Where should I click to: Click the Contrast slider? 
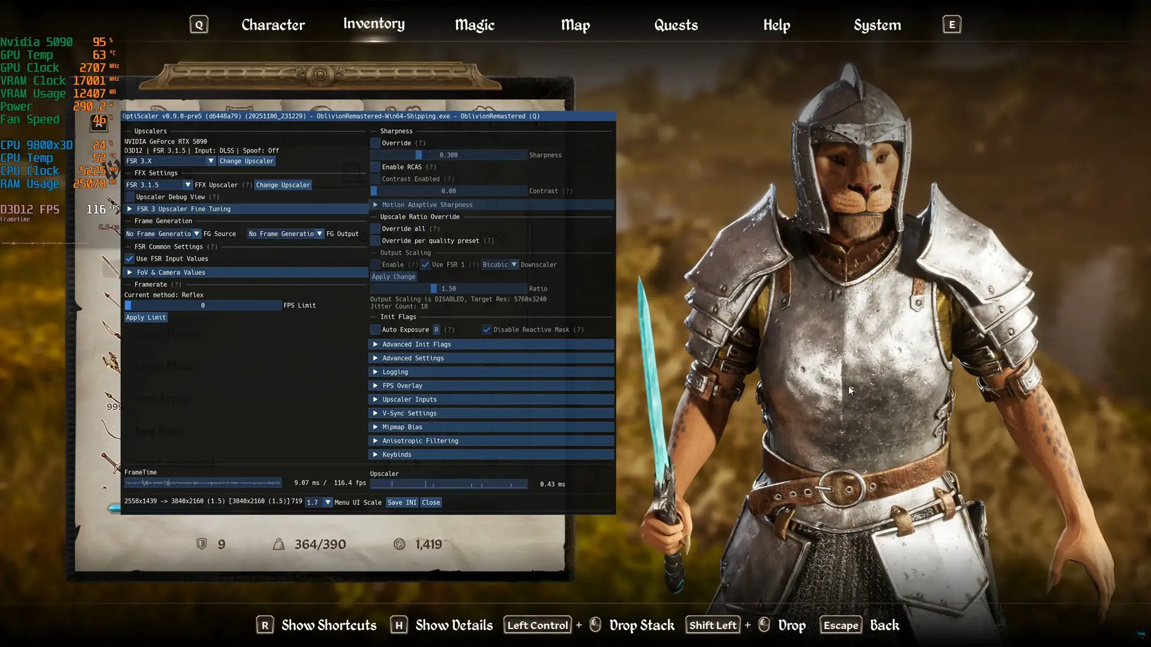tap(448, 191)
